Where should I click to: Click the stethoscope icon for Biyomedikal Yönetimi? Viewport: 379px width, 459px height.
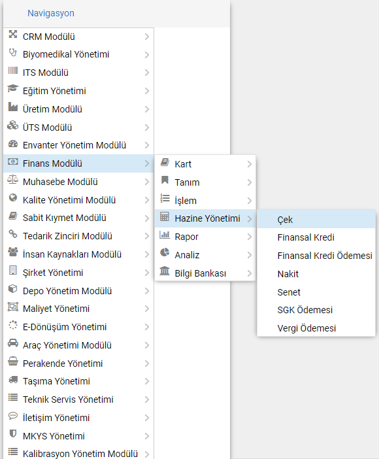coord(13,53)
